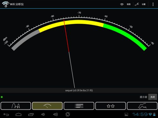The image size is (158, 118).
Task: Select the sequel network label bar
Action: [79, 90]
